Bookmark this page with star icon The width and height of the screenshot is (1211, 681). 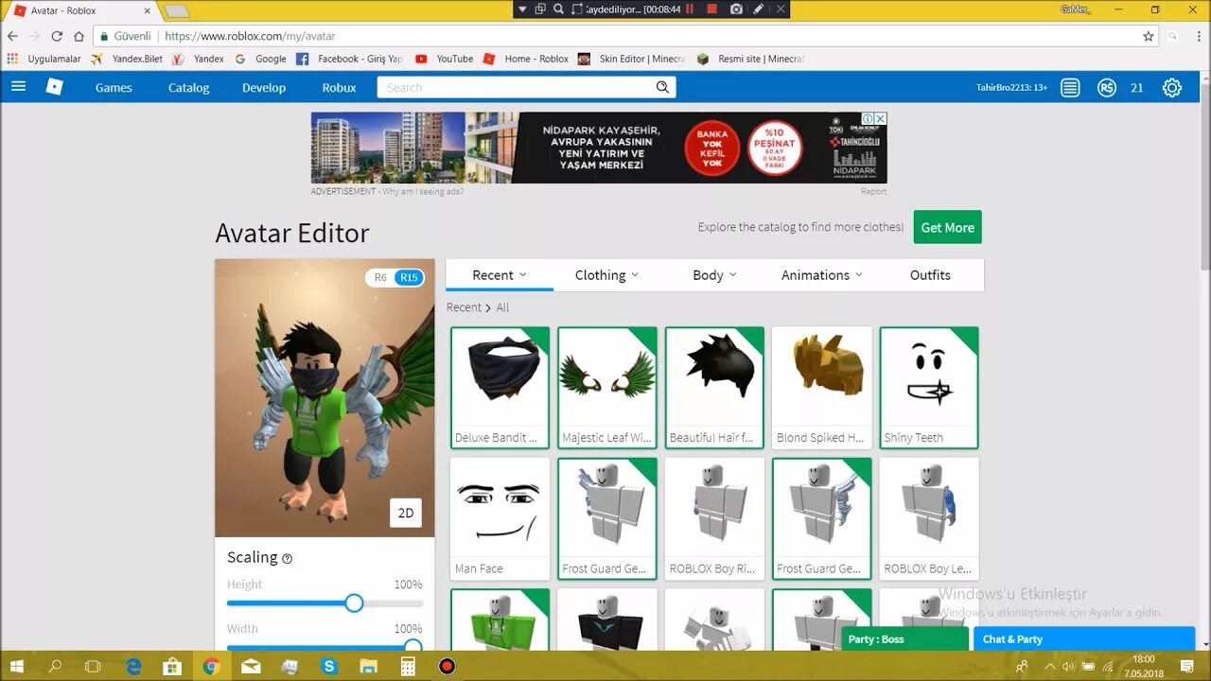point(1148,36)
